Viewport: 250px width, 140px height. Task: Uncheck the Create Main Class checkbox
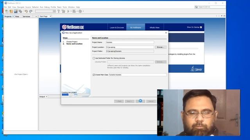[94, 75]
